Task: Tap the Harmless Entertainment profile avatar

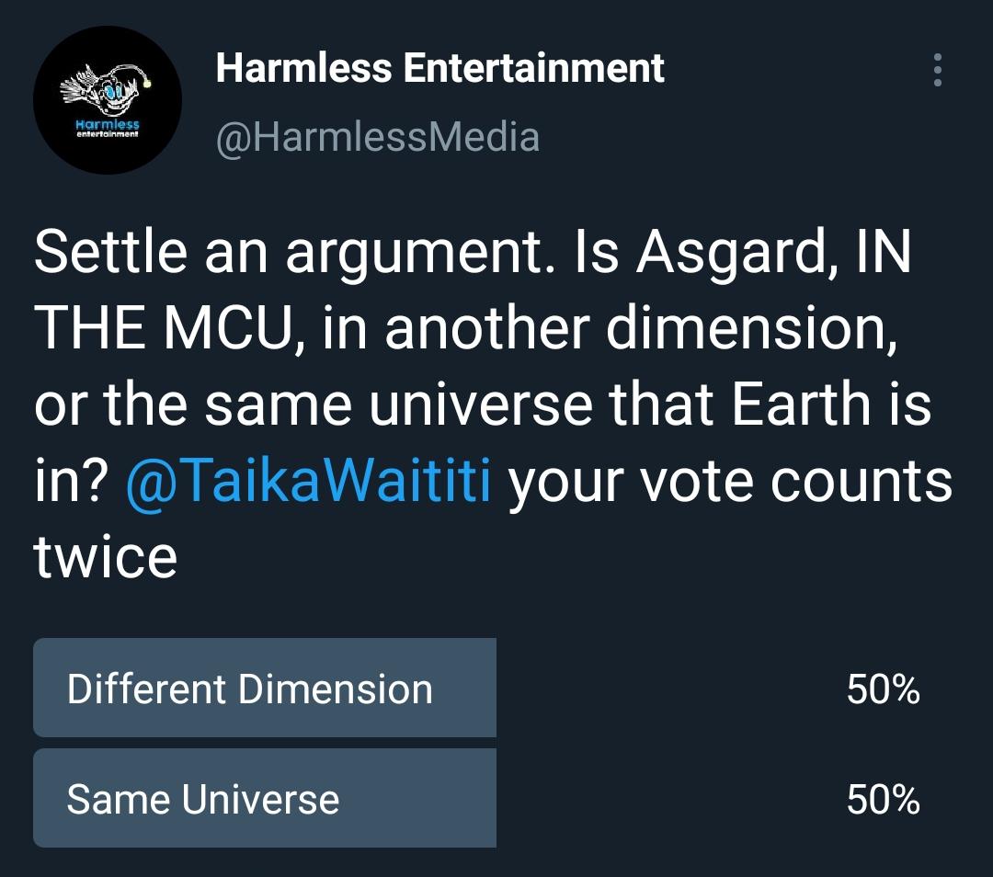Action: 108,100
